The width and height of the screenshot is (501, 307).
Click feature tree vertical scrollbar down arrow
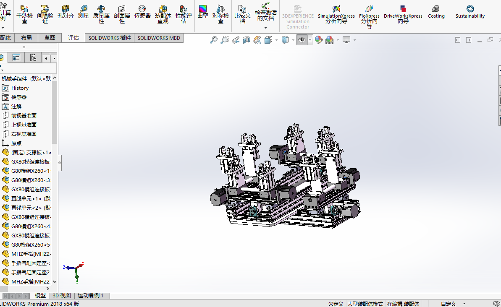click(x=55, y=282)
